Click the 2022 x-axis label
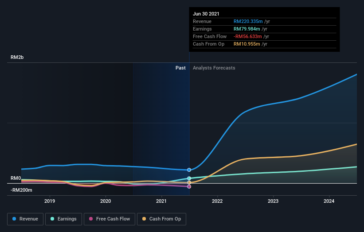This screenshot has width=364, height=232. pyautogui.click(x=217, y=201)
